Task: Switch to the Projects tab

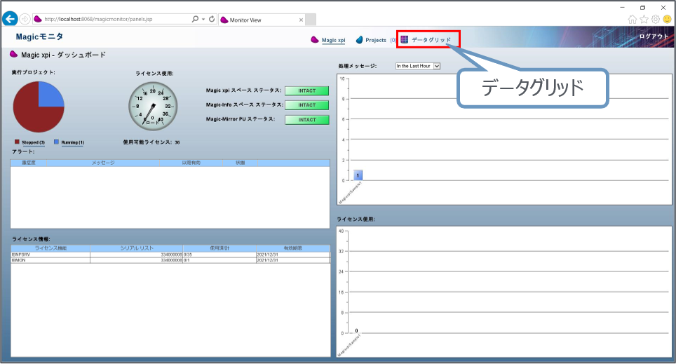Action: click(x=376, y=40)
